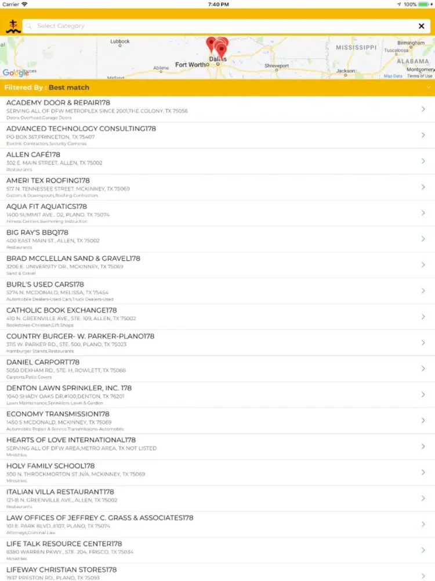Open Italian Villa Restaurant chevron arrow
Viewport: 435px width, 581px height.
pyautogui.click(x=423, y=498)
